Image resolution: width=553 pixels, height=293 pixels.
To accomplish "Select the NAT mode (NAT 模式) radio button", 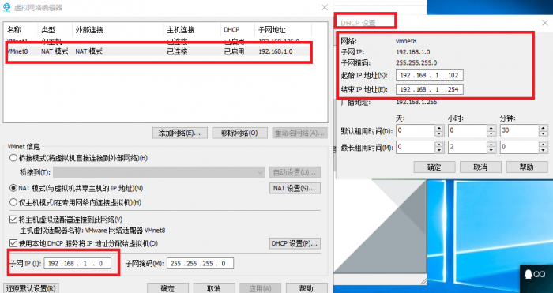I will click(x=13, y=188).
